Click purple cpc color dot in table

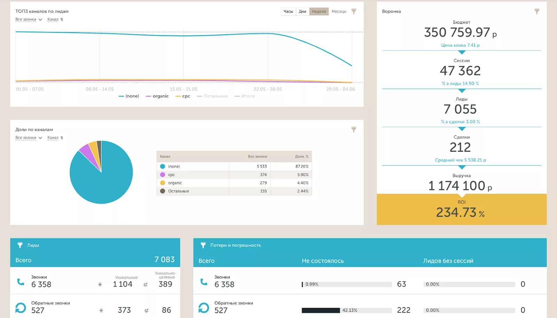(163, 175)
